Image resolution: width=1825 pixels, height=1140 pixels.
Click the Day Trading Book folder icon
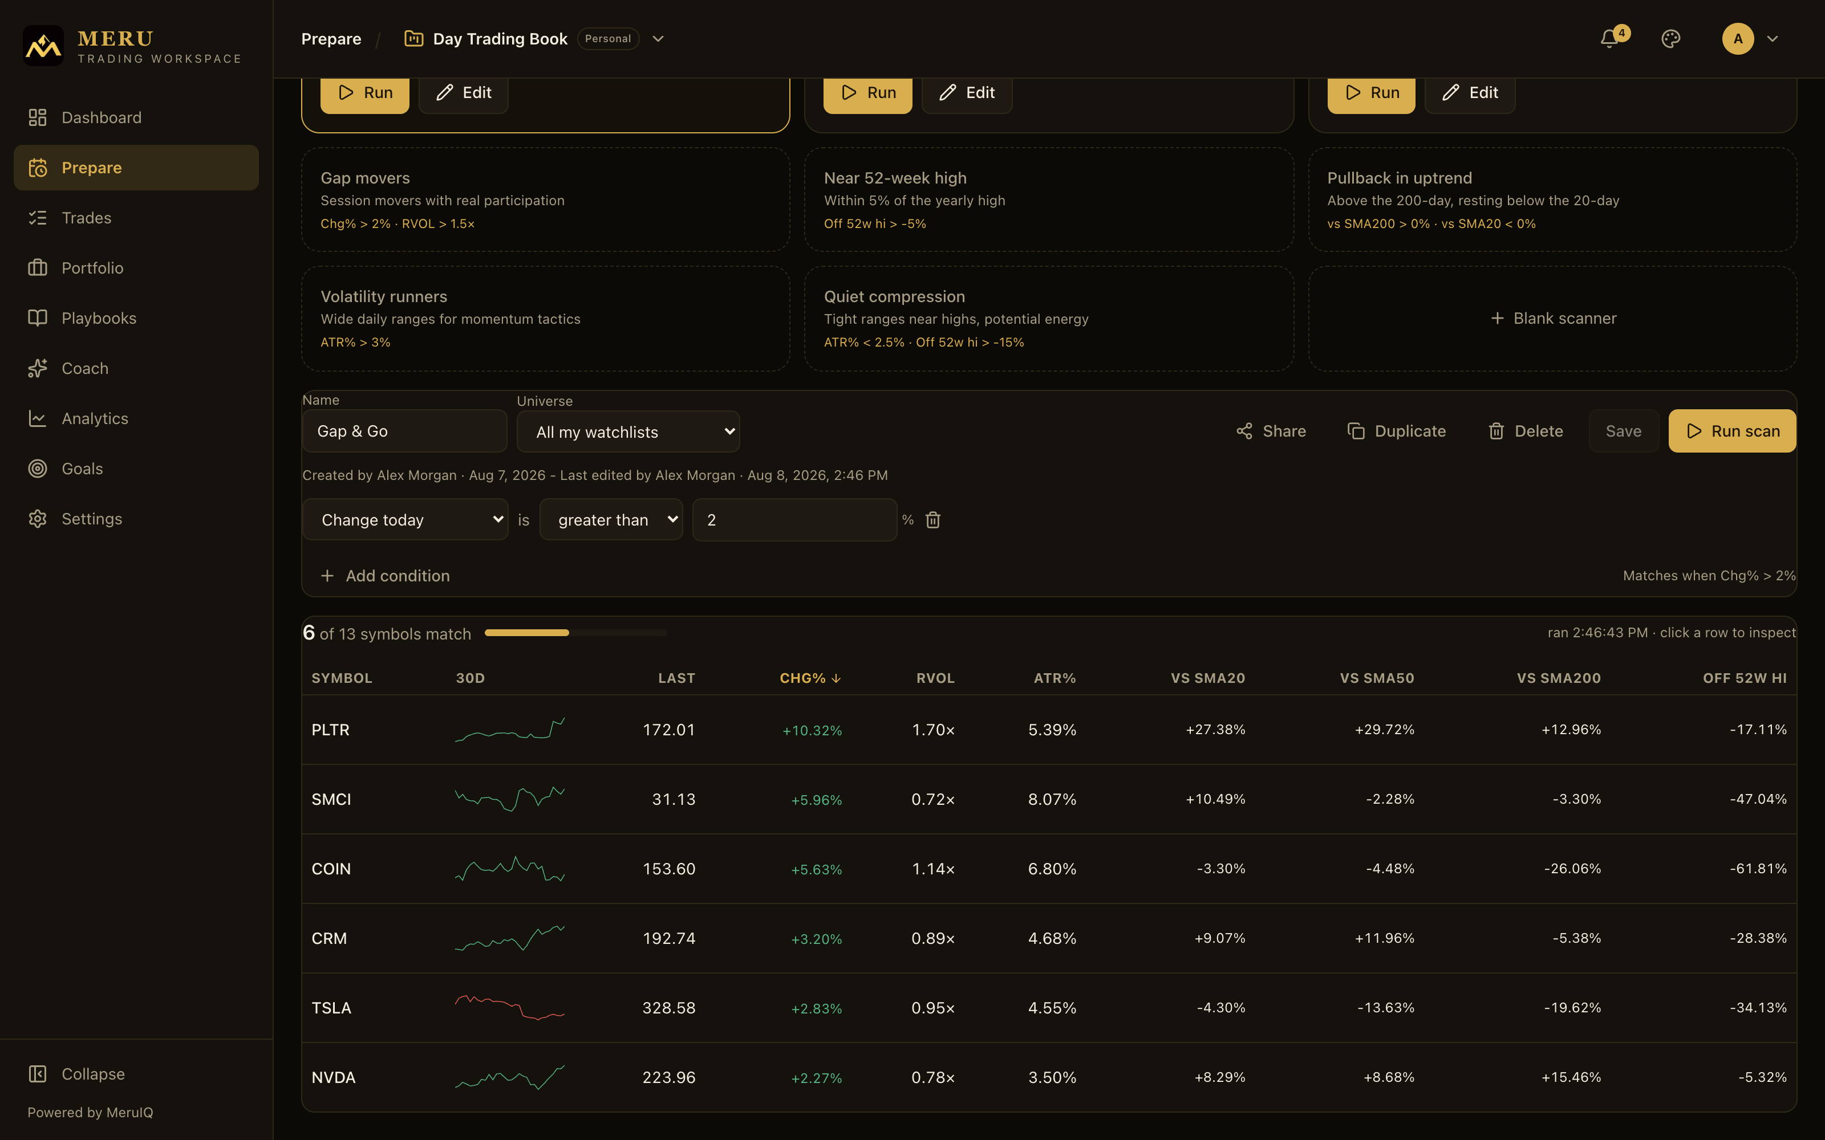[x=413, y=38]
